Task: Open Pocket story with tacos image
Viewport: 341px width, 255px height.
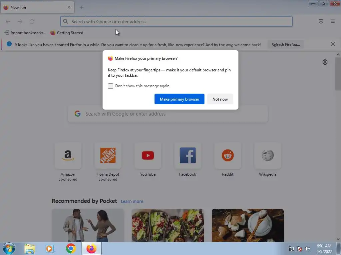Action: pos(168,225)
